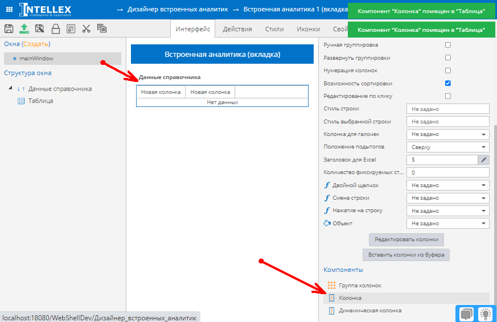Switch to Иконки tab
Image resolution: width=497 pixels, height=322 pixels.
pyautogui.click(x=308, y=29)
